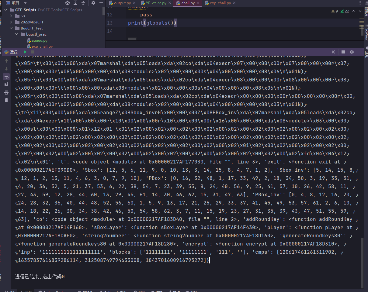Click the locate/select opened file target icon

(68, 3)
